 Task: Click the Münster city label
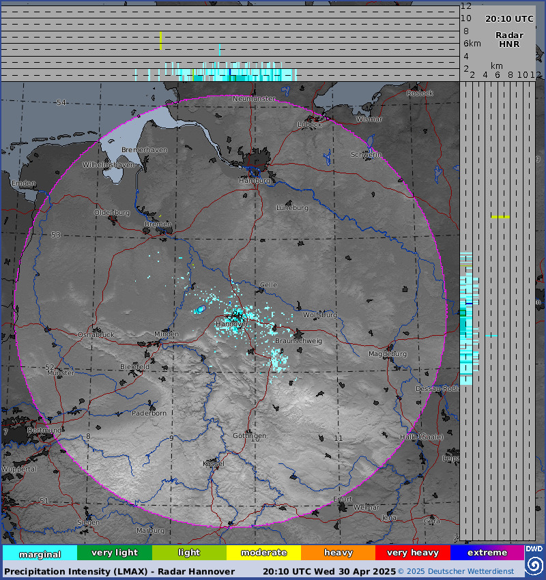(61, 373)
